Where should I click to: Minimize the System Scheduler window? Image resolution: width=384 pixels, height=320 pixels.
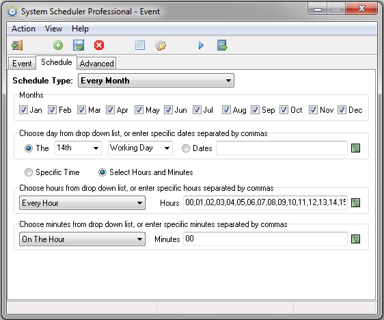pyautogui.click(x=318, y=9)
